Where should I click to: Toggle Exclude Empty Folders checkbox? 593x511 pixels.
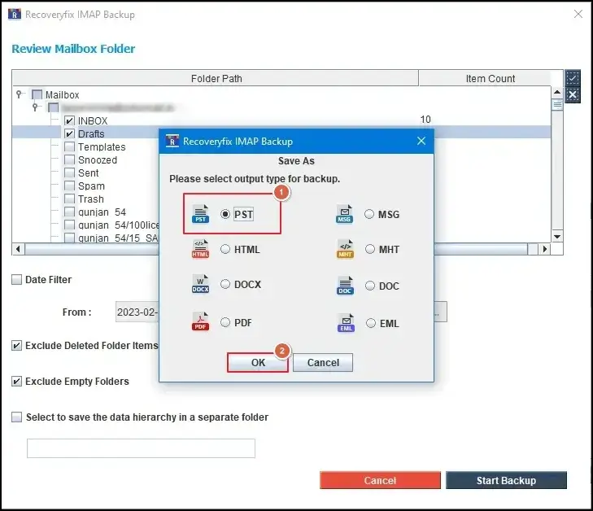16,381
